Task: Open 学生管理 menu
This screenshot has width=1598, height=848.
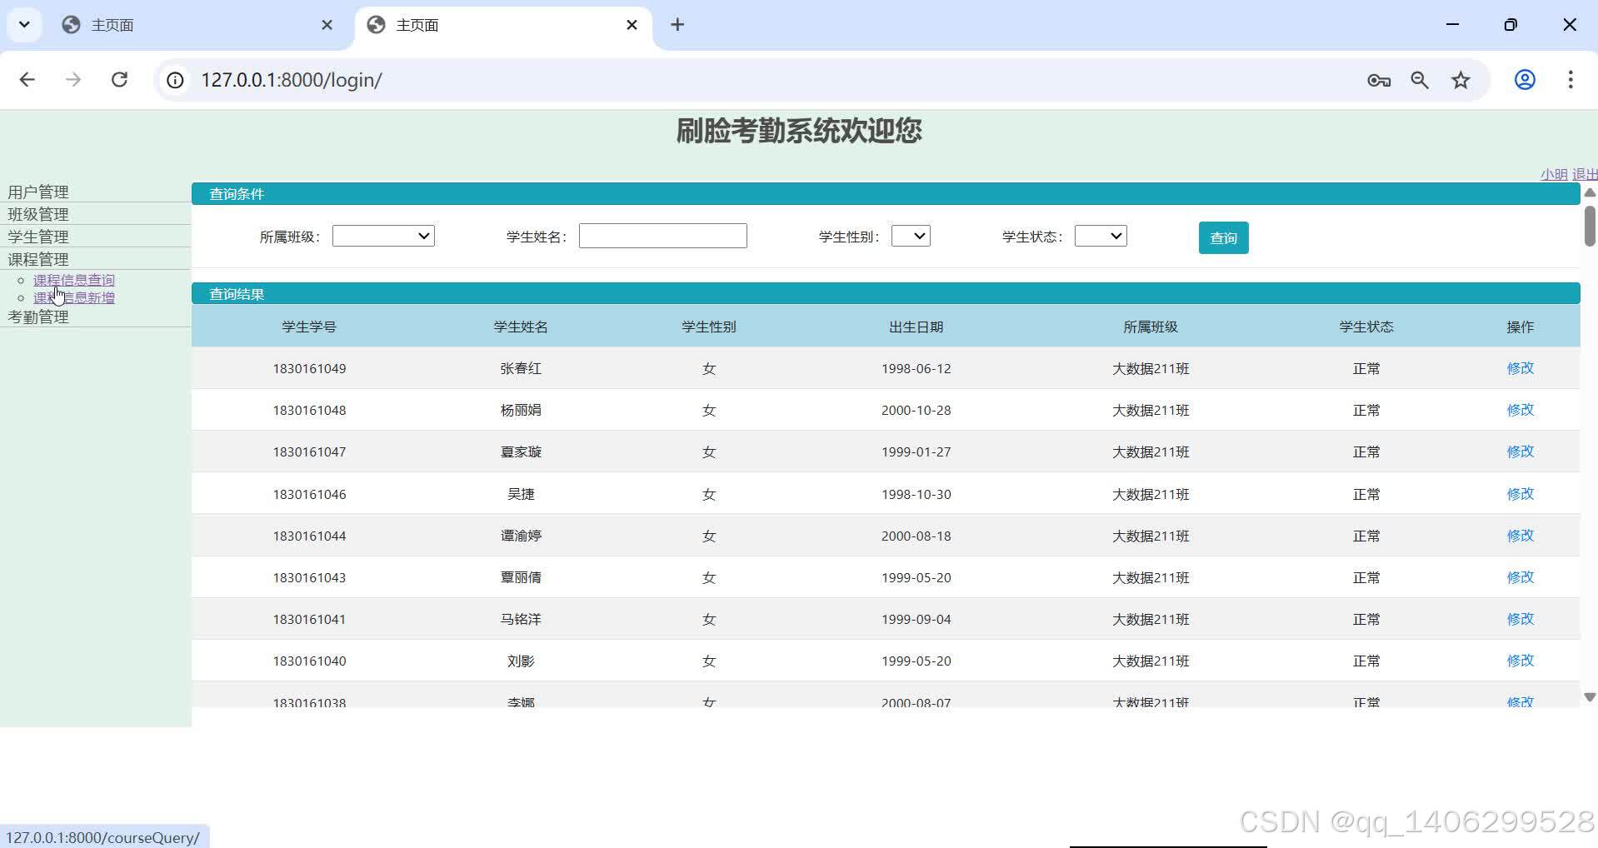Action: (x=38, y=237)
